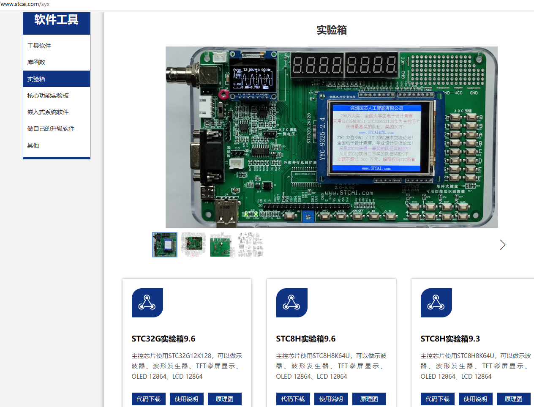Click the STC8H实验箱9.3 card icon
The image size is (534, 407).
click(x=436, y=303)
